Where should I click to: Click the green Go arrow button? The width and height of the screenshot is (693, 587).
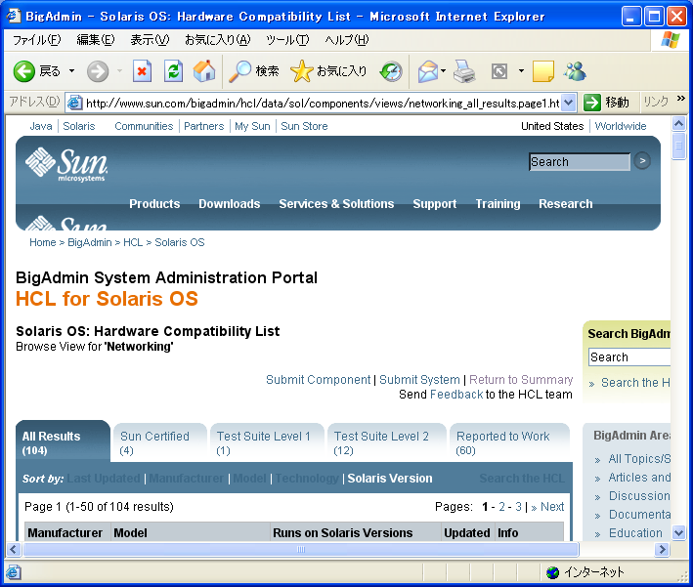pyautogui.click(x=591, y=103)
